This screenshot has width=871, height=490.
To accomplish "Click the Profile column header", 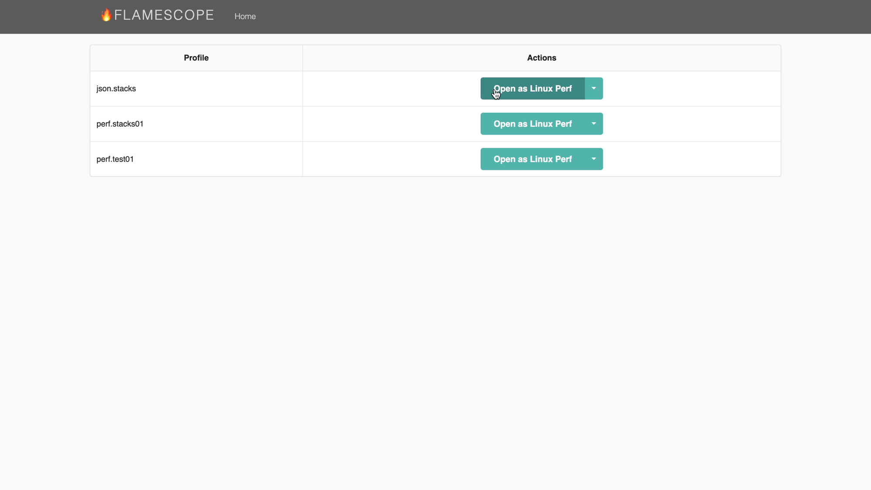I will tap(196, 58).
